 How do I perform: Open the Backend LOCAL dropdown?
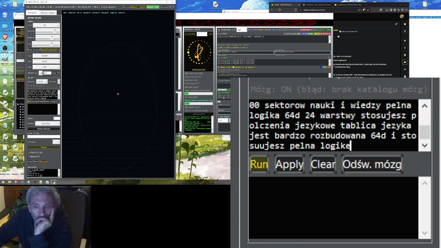pyautogui.click(x=42, y=81)
